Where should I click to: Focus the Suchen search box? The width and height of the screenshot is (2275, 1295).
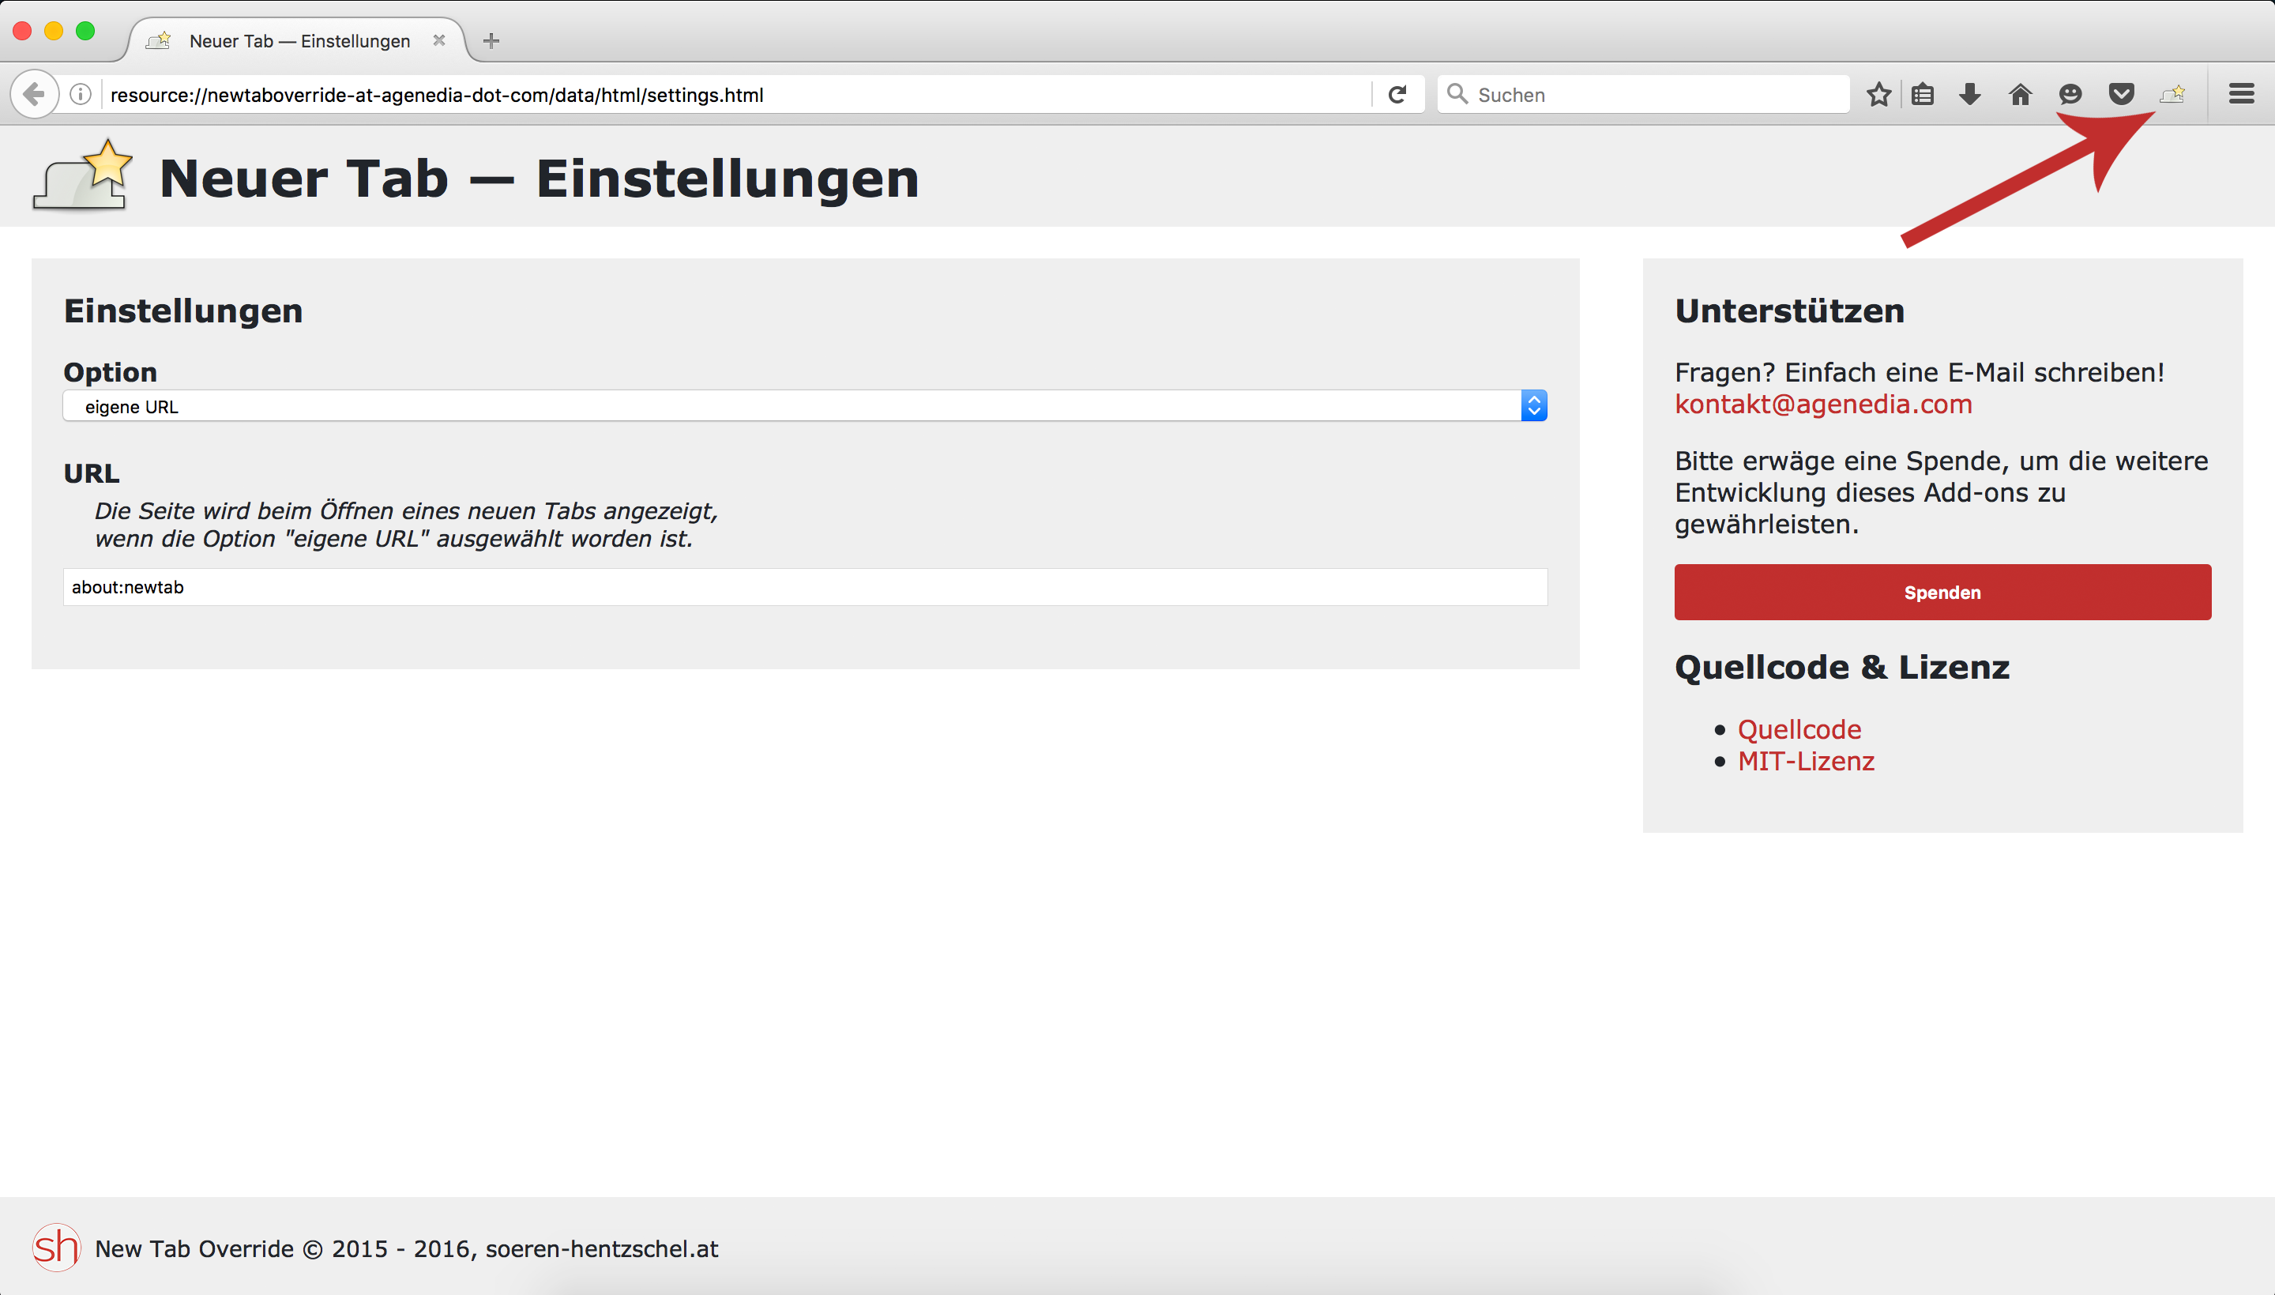tap(1653, 94)
